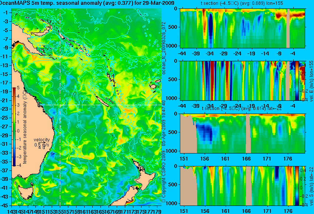The image size is (314, 214).
Task: Click the '155' longitude label on the map axis
Action: [x=60, y=211]
